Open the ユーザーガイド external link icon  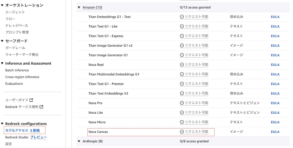pos(31,100)
